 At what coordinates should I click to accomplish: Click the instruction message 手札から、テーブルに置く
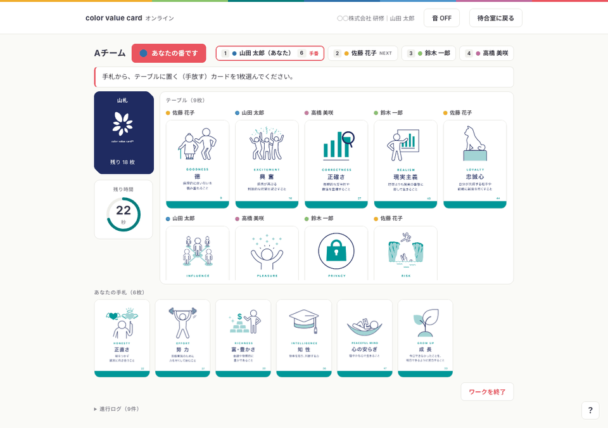[x=305, y=77]
